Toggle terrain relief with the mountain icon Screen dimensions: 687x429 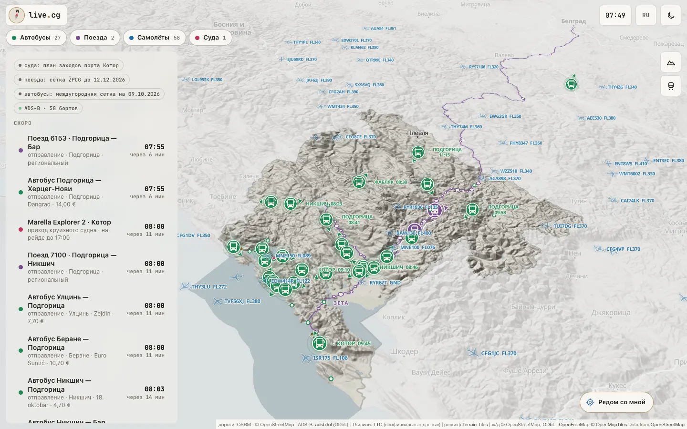pos(671,62)
